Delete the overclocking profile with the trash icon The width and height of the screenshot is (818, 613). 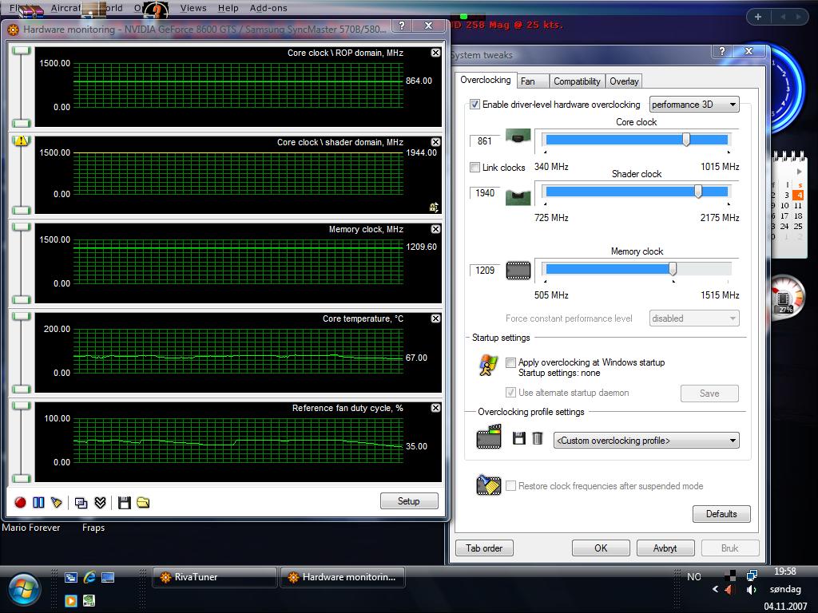538,438
